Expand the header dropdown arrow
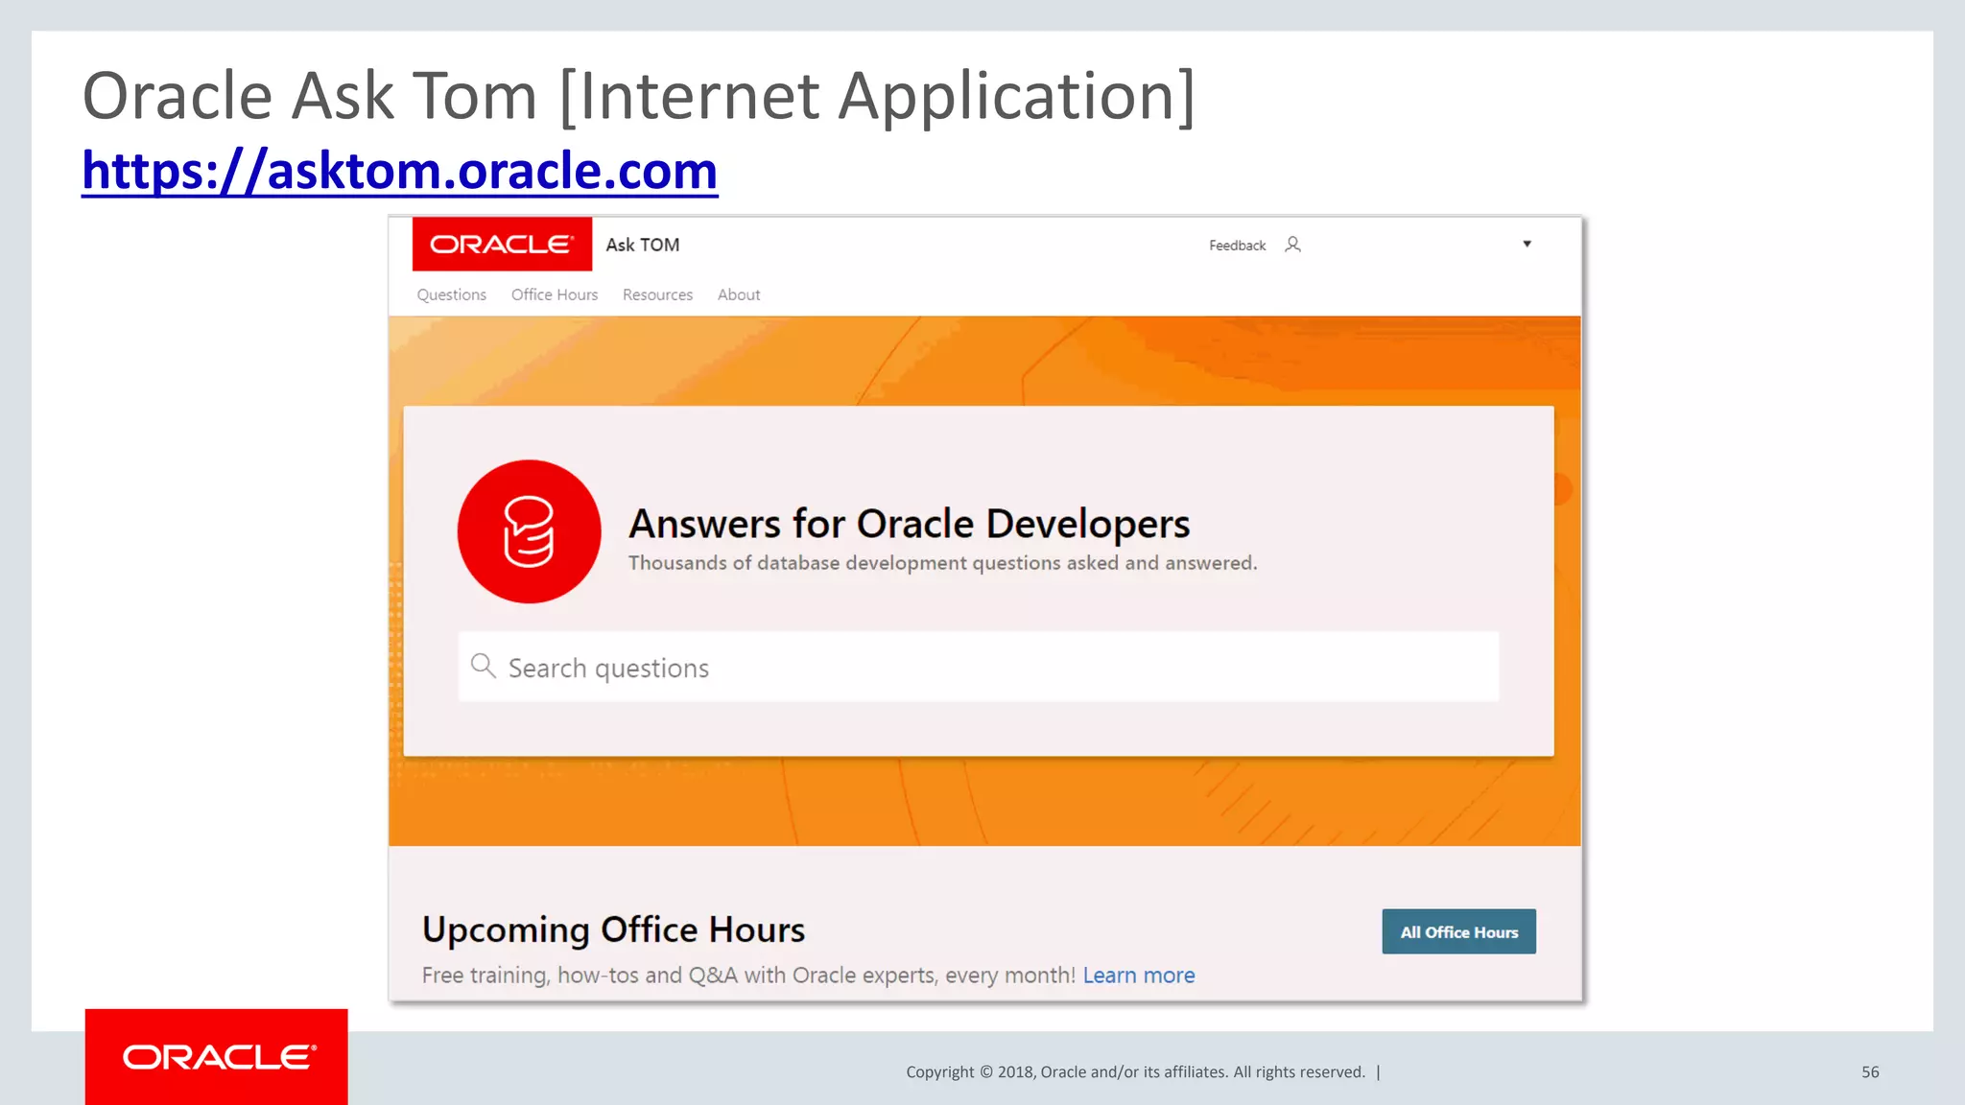The image size is (1965, 1105). (x=1527, y=244)
